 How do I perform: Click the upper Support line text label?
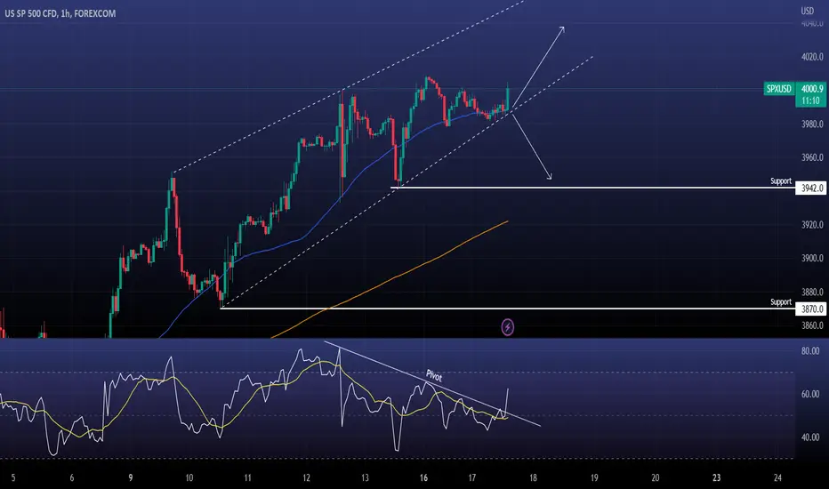(x=780, y=181)
